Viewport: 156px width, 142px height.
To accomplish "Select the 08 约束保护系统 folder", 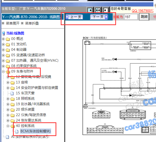I will click(x=24, y=66).
